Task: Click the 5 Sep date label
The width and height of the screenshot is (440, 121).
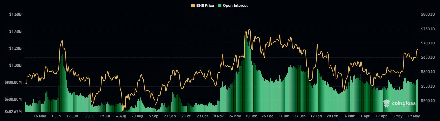Action: [154, 116]
